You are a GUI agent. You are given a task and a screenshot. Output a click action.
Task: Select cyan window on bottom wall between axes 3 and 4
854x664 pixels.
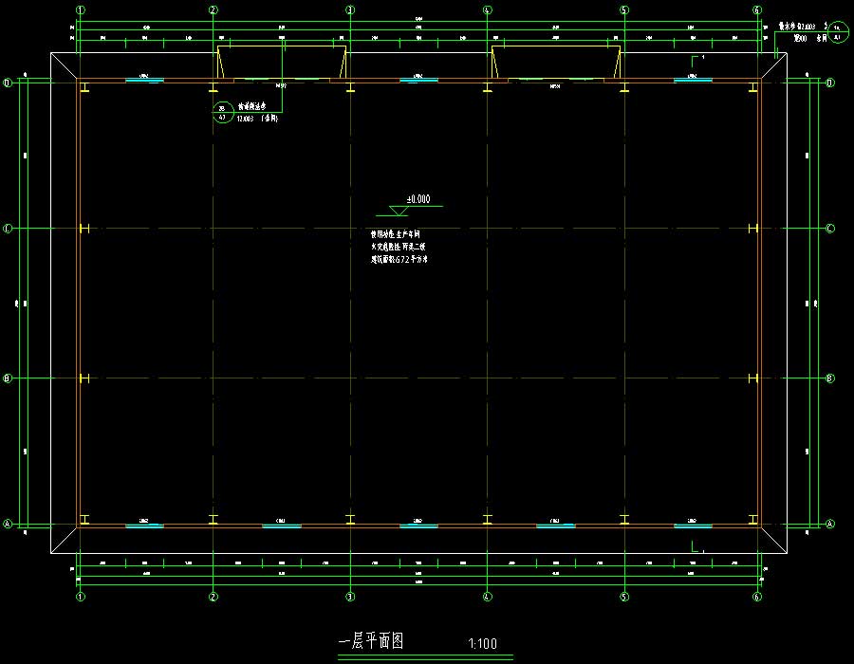coord(418,525)
